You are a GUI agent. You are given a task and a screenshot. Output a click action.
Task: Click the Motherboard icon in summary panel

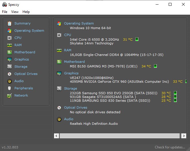click(59, 62)
